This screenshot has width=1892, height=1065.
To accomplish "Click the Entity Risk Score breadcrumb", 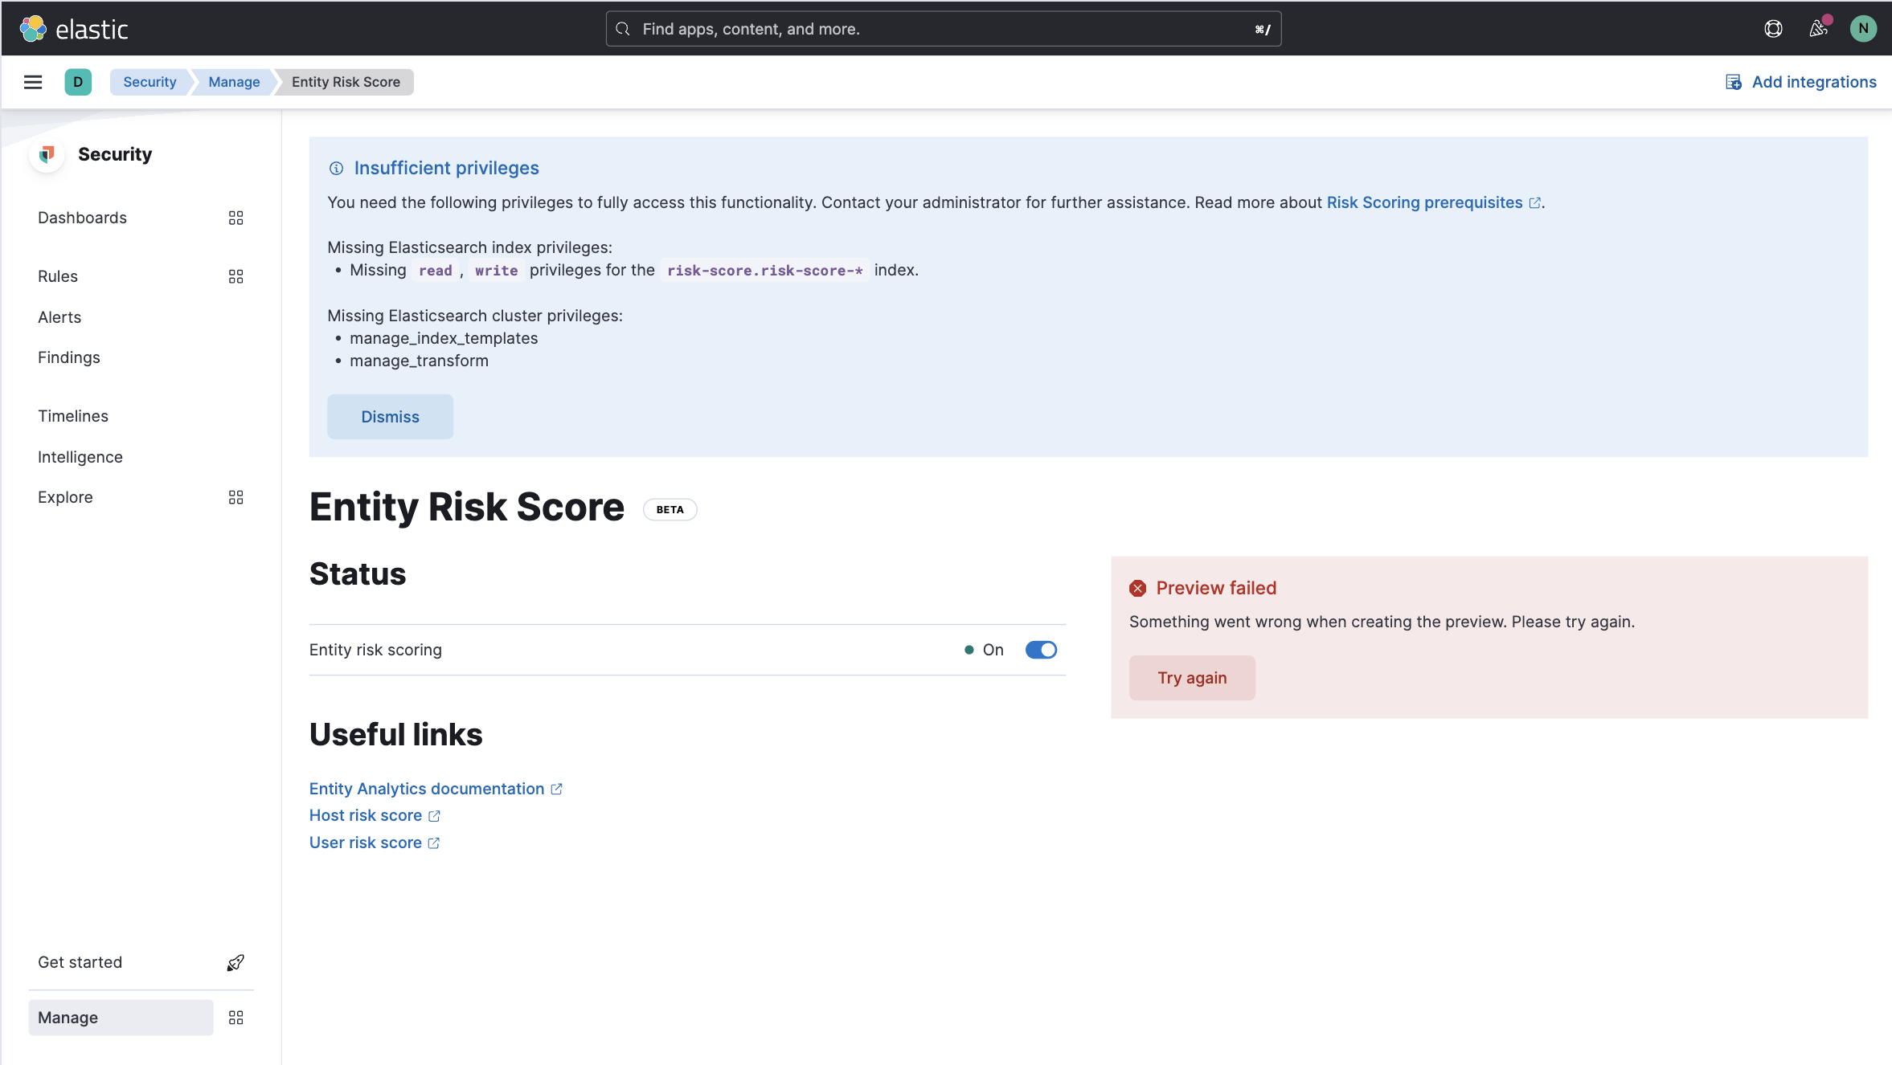I will pyautogui.click(x=346, y=82).
